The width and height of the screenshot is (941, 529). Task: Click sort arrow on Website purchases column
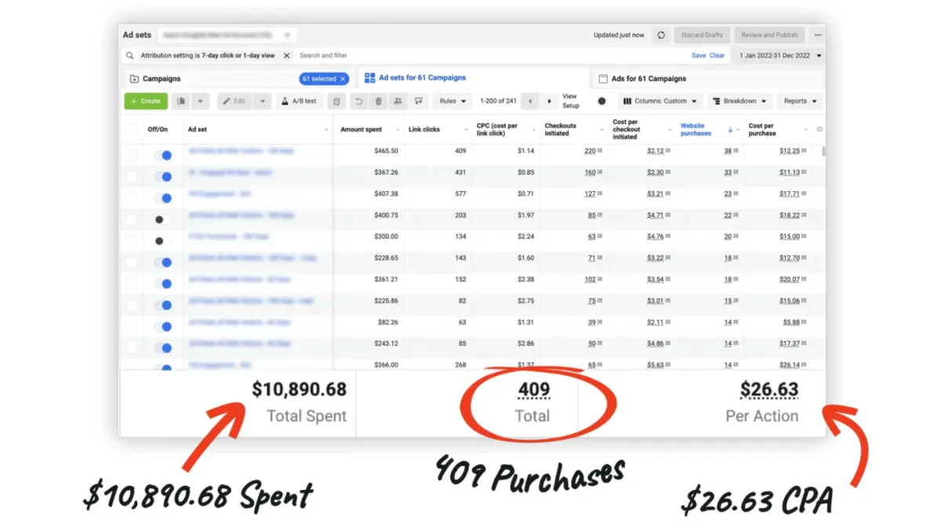[731, 129]
